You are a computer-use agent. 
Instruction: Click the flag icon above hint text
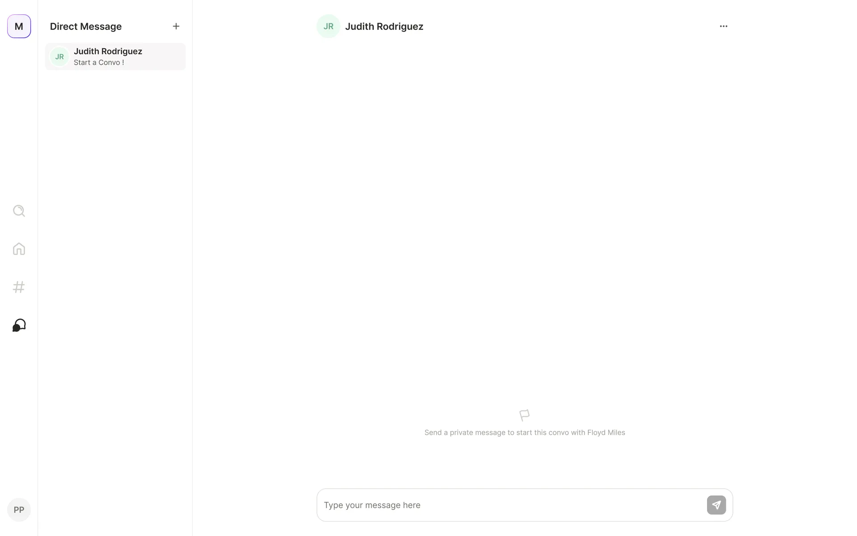pos(525,415)
